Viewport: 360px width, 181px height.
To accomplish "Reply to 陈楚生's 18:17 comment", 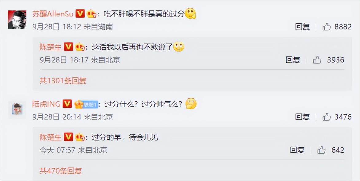I will (x=293, y=60).
